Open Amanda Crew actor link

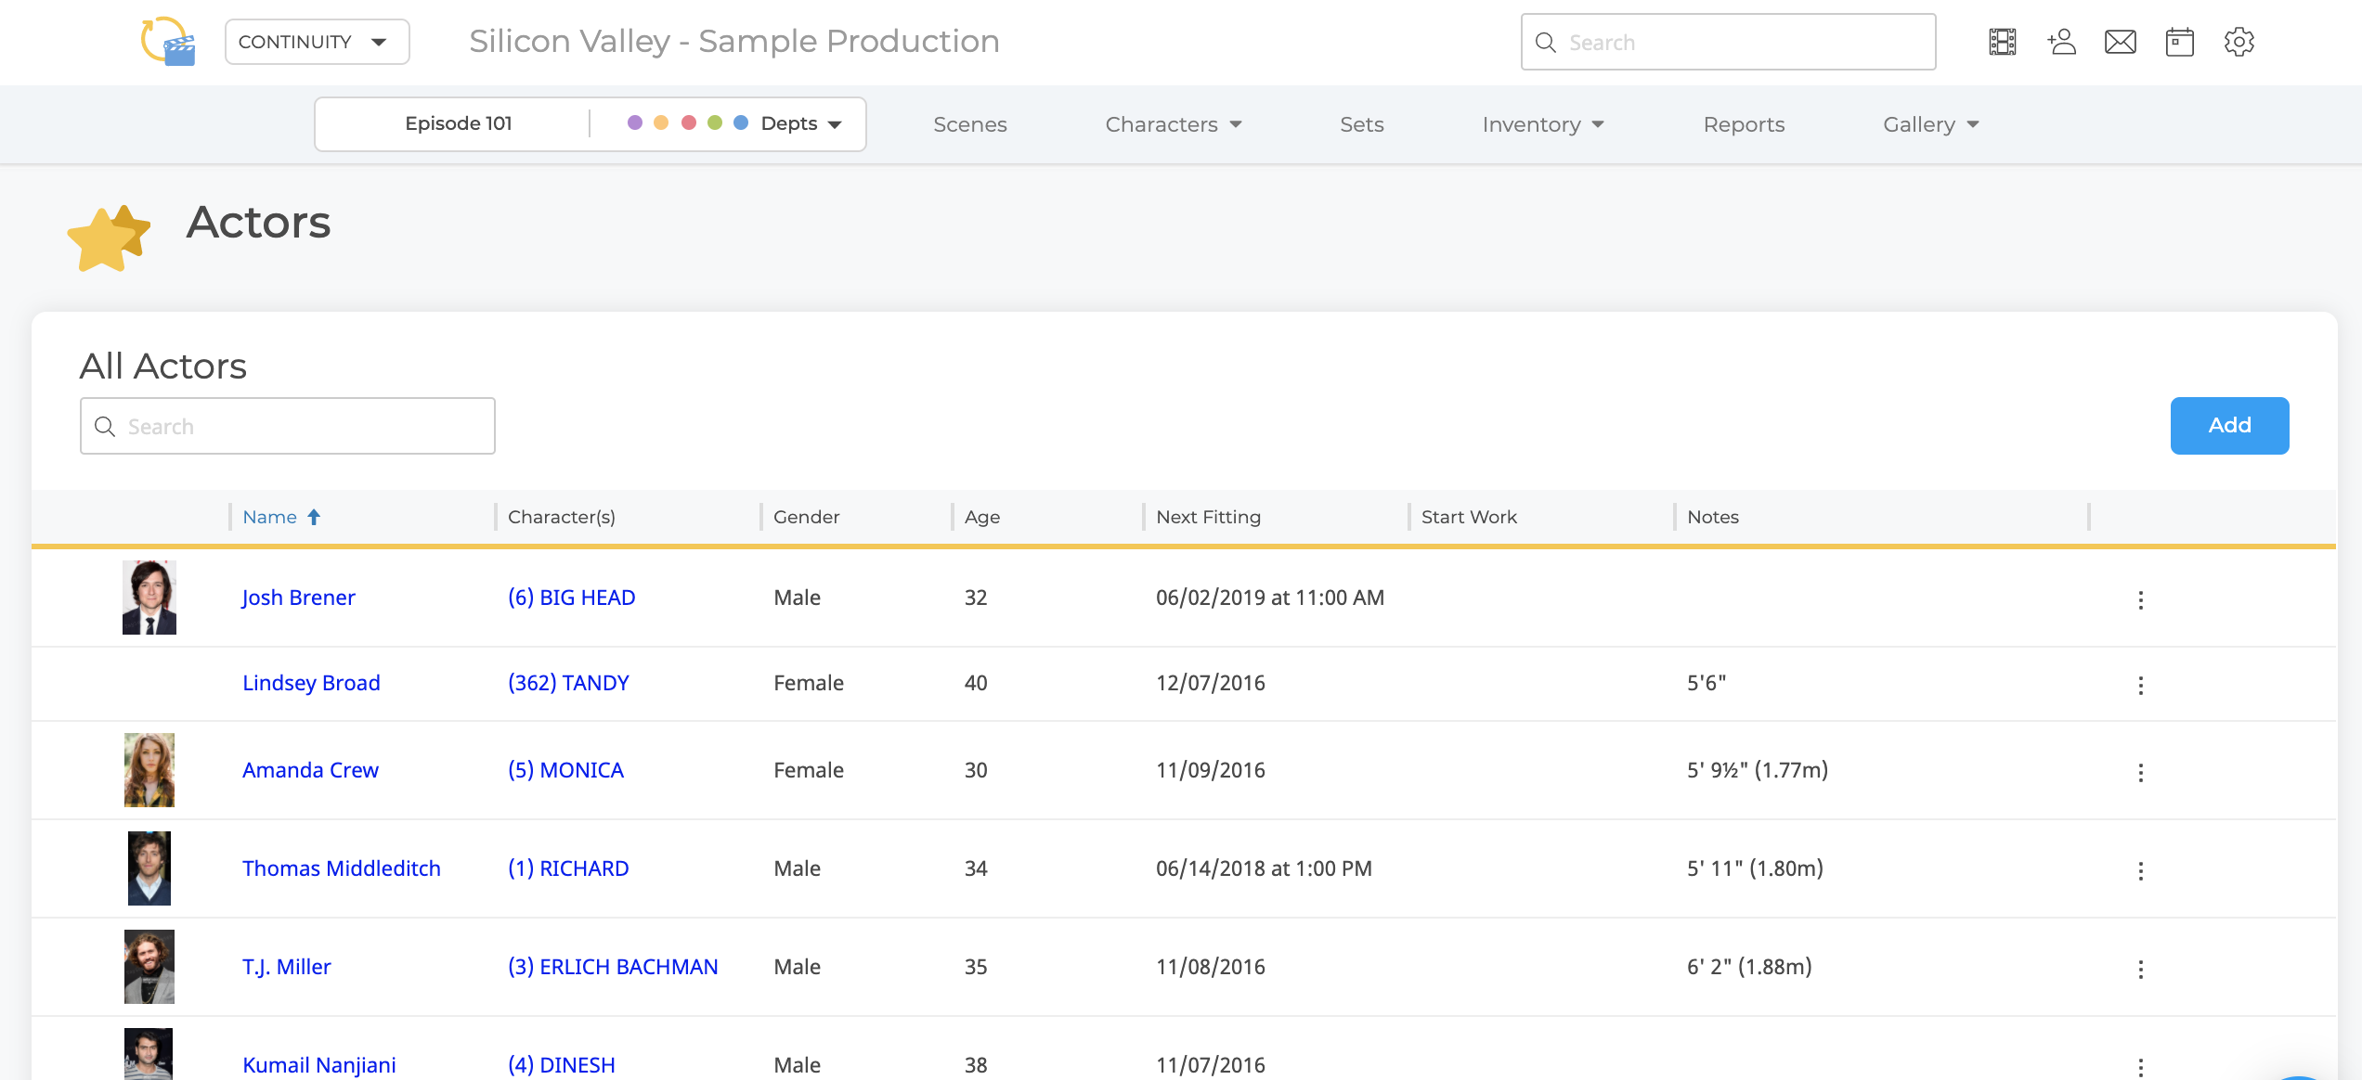(x=310, y=770)
